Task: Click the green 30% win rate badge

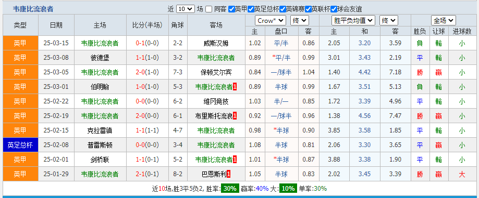Action: tap(230, 189)
